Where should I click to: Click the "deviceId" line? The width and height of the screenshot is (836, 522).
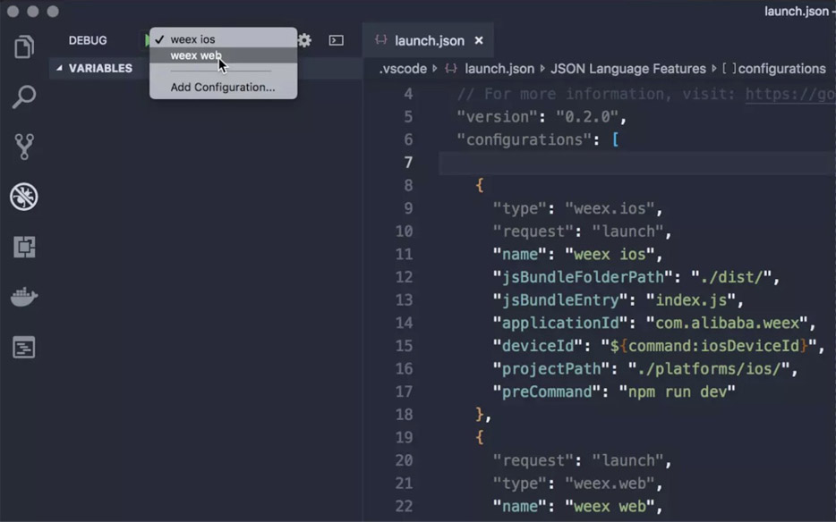click(x=659, y=346)
